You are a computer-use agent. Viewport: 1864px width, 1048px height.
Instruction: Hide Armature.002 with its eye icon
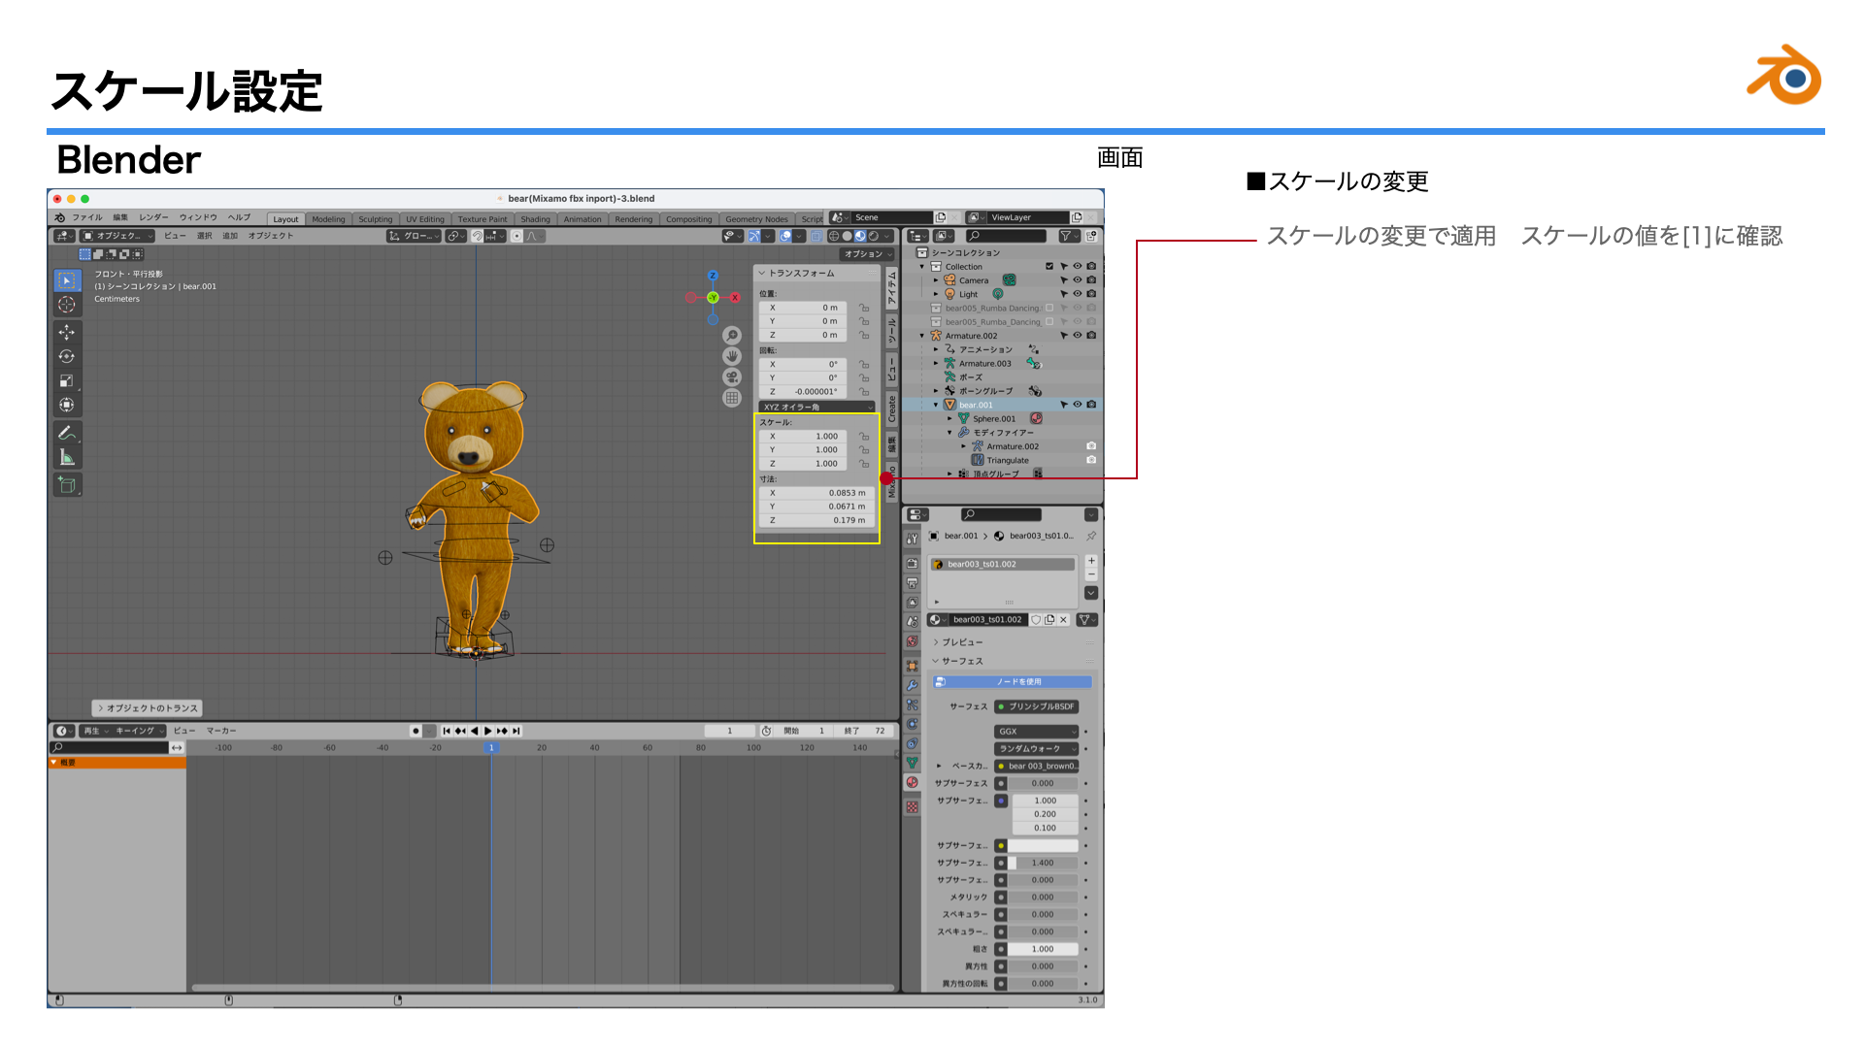1078,336
